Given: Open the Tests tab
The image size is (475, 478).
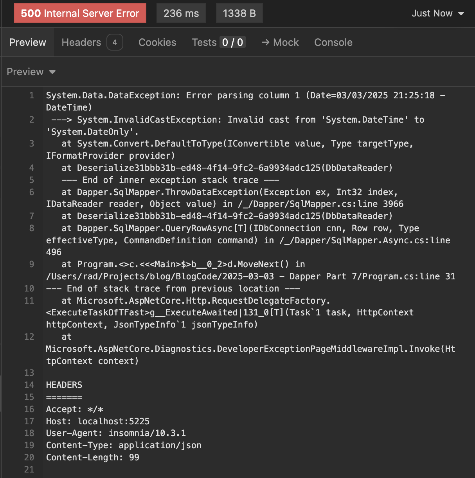Looking at the screenshot, I should (204, 42).
